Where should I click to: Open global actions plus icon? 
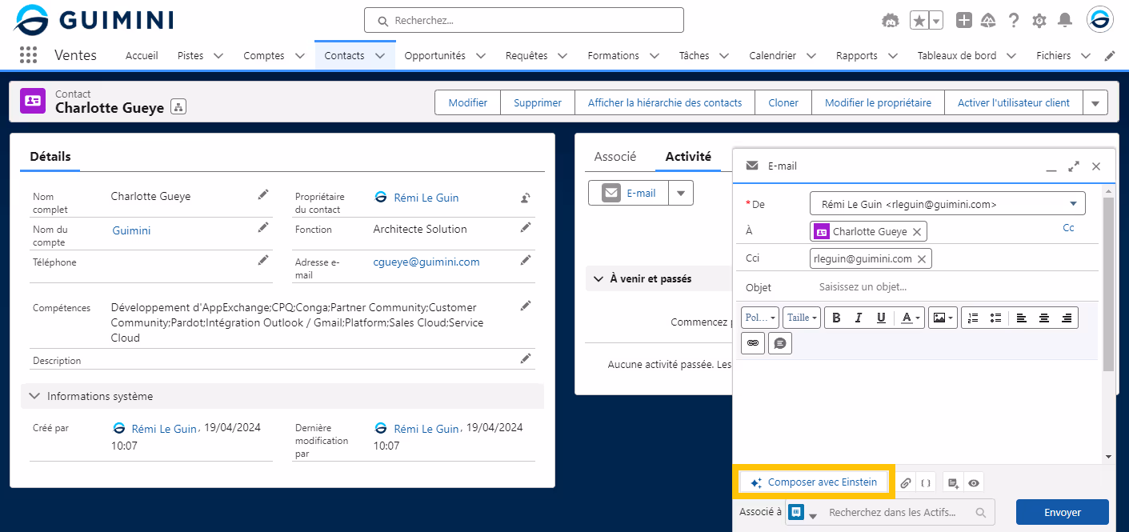pos(964,20)
